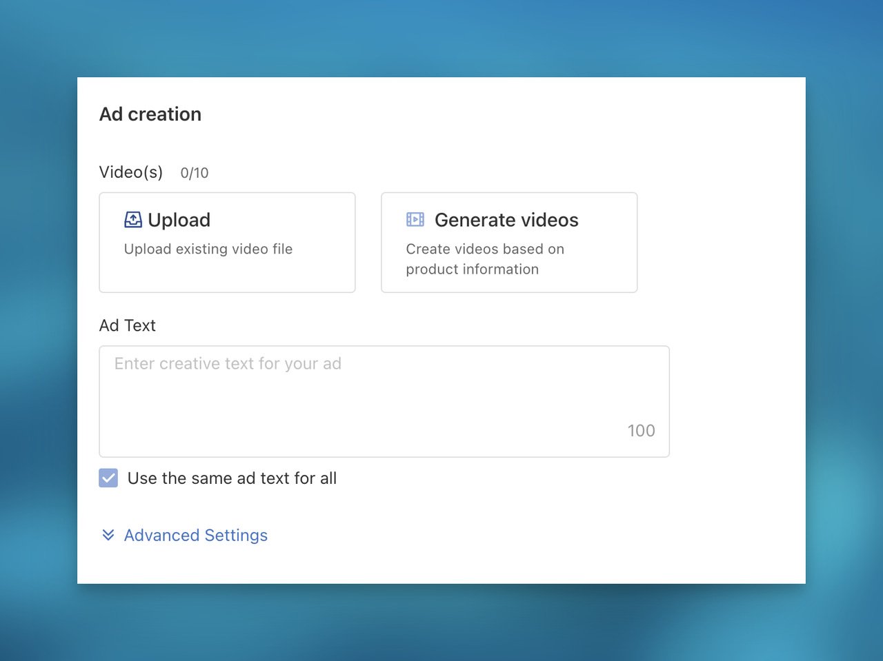Click the 0/10 video counter
The width and height of the screenshot is (883, 661).
(195, 173)
